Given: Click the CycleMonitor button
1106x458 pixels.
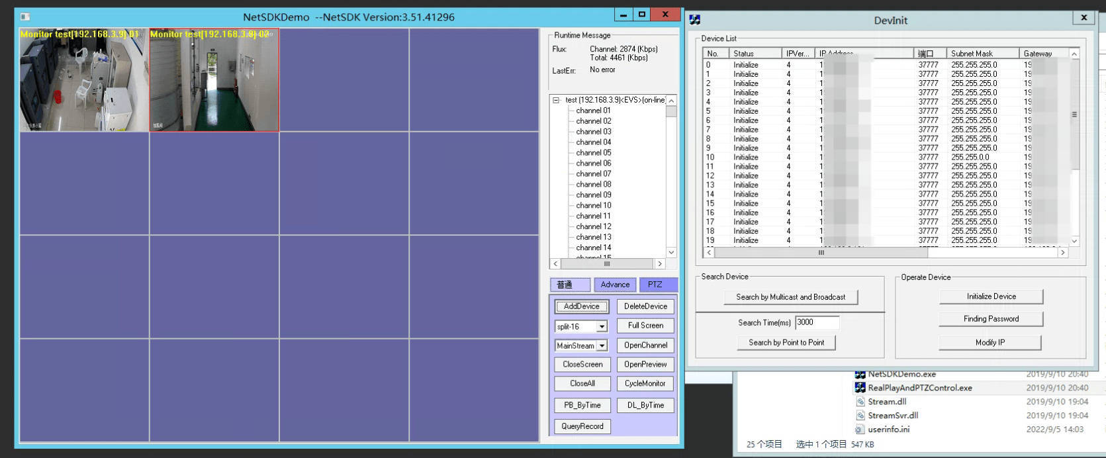Looking at the screenshot, I should [x=645, y=383].
